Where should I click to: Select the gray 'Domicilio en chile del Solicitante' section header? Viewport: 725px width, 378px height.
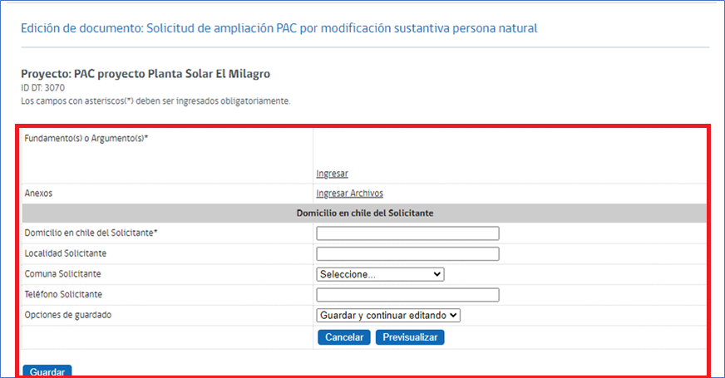click(x=364, y=214)
